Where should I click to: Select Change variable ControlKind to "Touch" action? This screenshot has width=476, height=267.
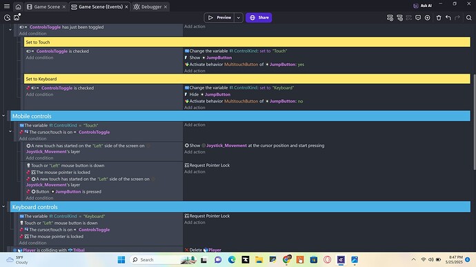(235, 51)
